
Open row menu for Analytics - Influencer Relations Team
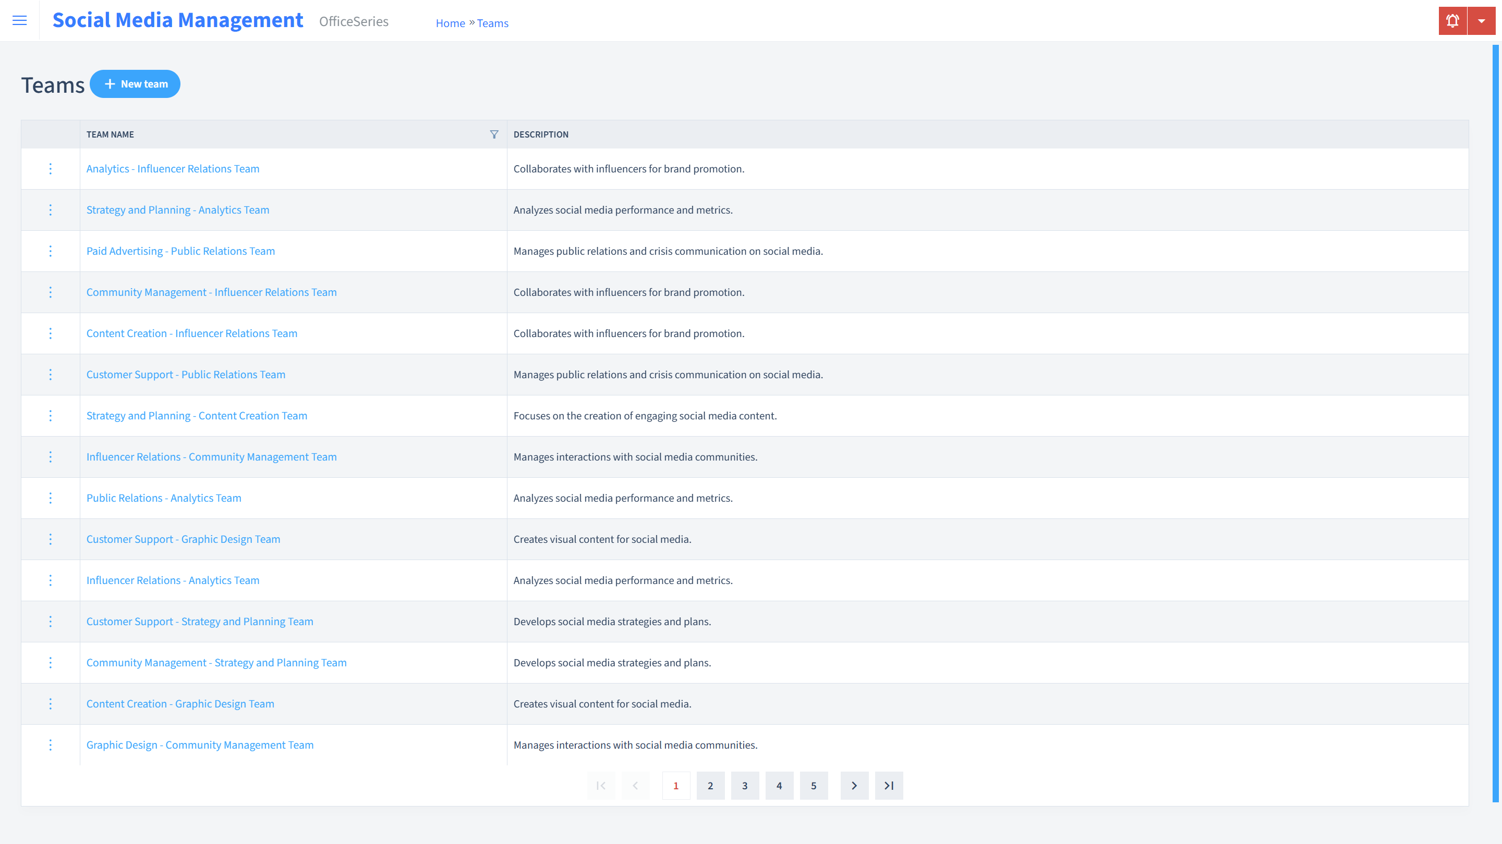click(x=51, y=169)
